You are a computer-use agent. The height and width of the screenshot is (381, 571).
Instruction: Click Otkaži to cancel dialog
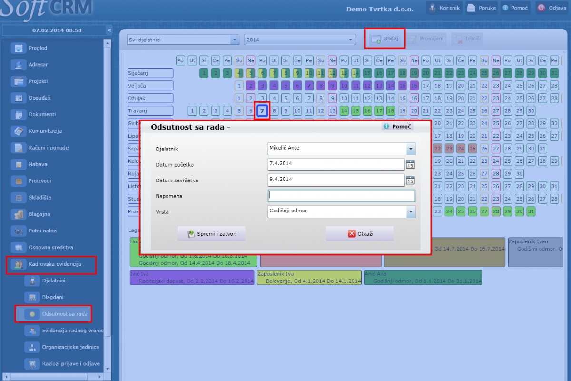pos(360,234)
